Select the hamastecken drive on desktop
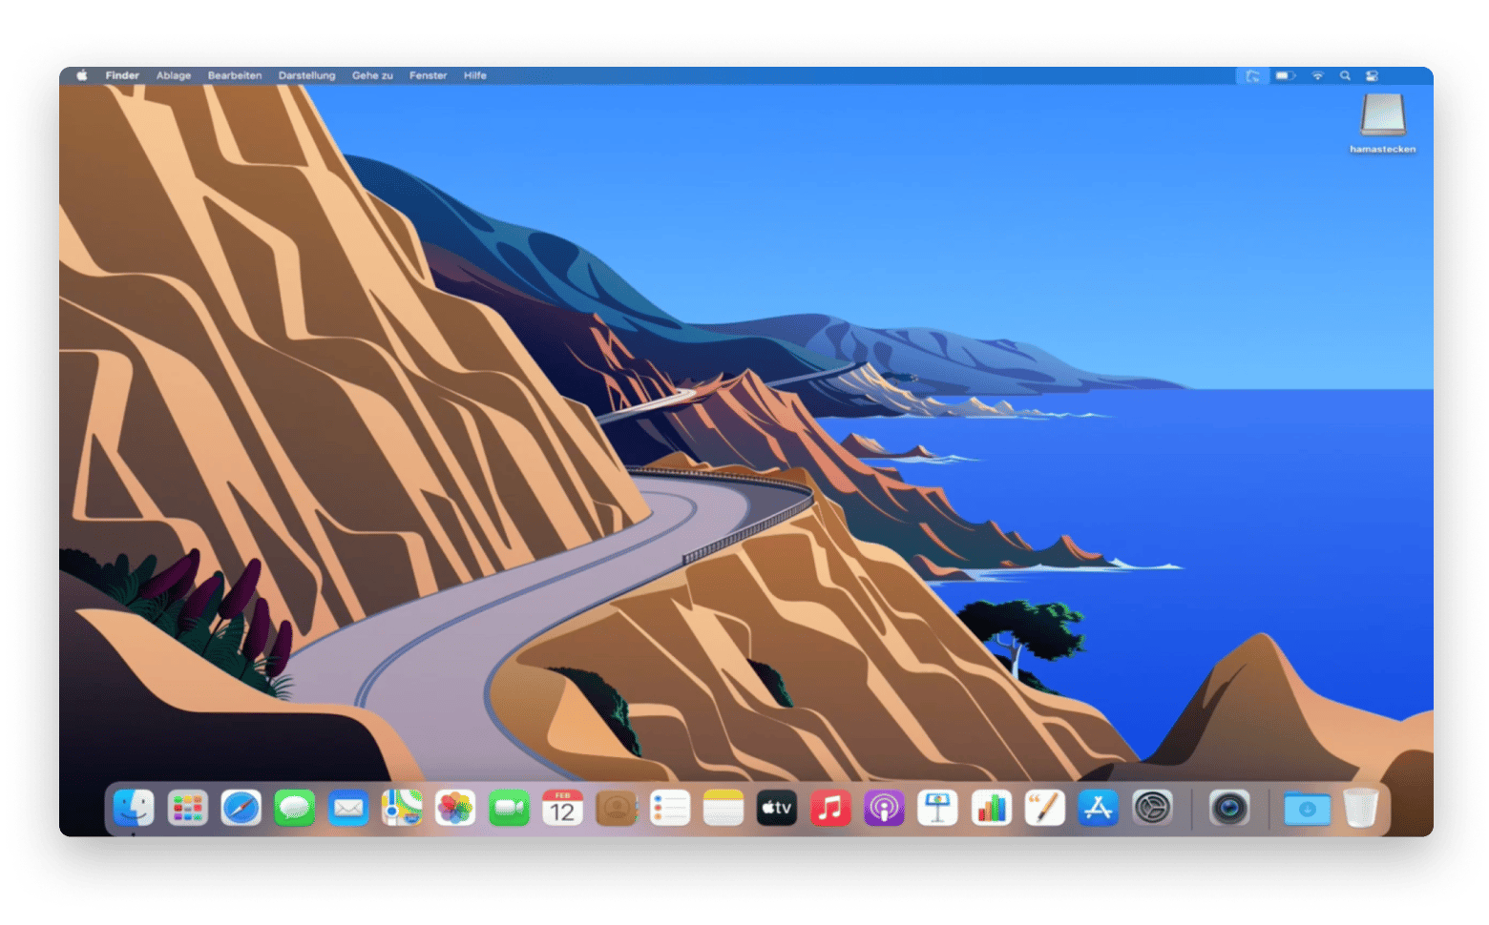This screenshot has width=1489, height=925. (x=1383, y=115)
